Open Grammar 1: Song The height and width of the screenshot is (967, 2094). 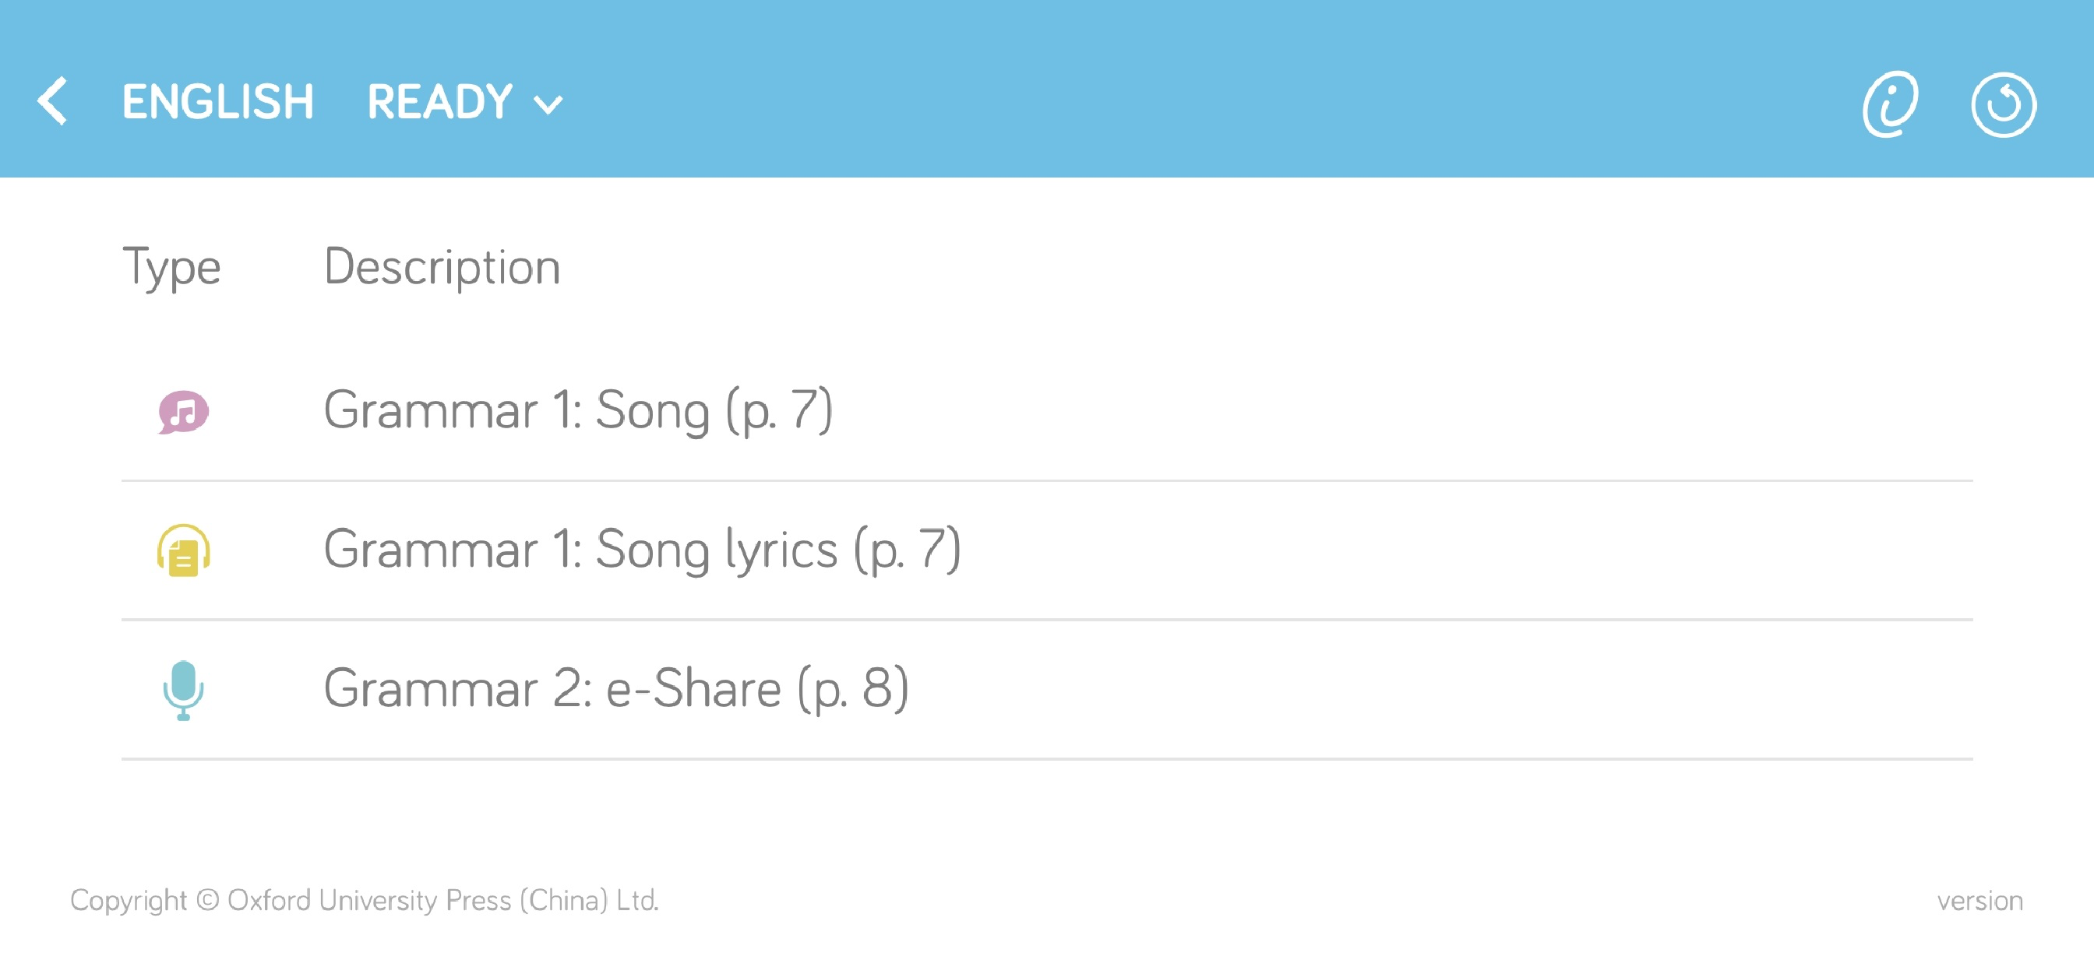click(x=578, y=410)
